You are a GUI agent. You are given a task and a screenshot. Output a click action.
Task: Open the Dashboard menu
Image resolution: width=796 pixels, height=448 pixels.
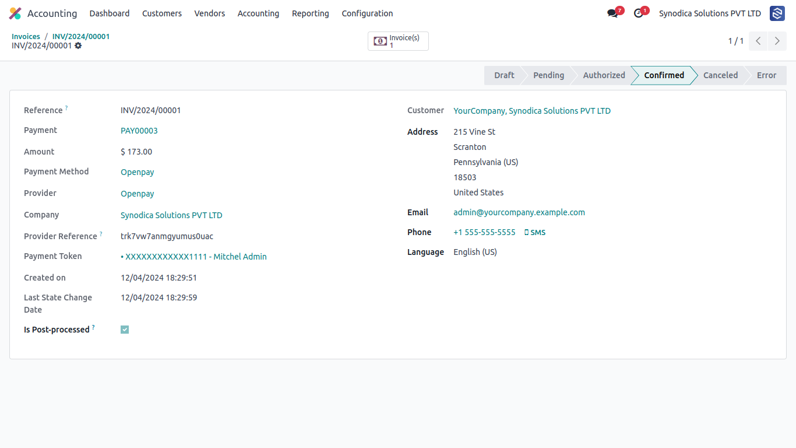click(110, 13)
